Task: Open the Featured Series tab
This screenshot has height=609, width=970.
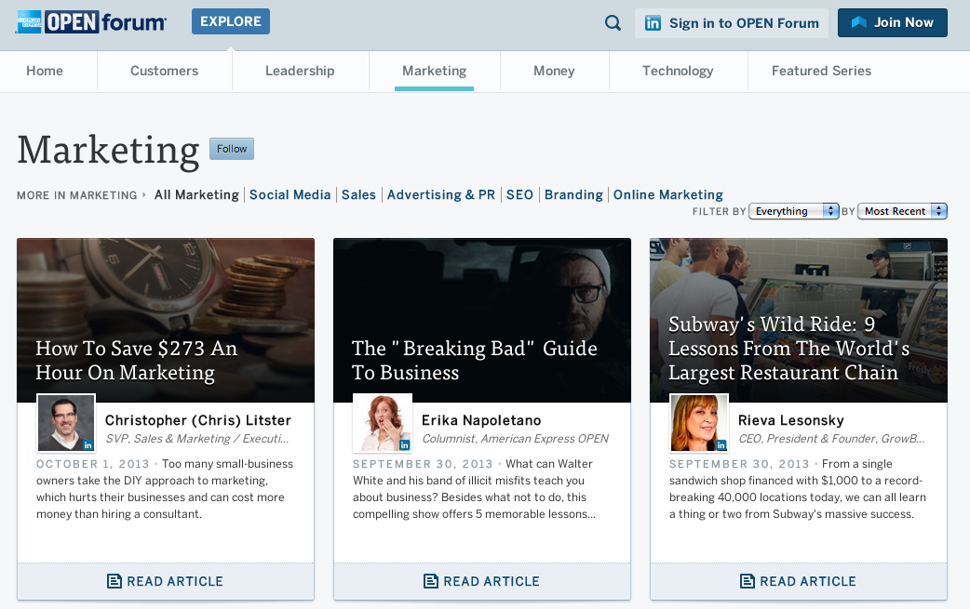Action: [x=822, y=71]
